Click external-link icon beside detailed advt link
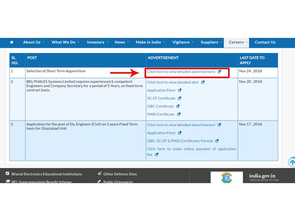 pyautogui.click(x=203, y=82)
